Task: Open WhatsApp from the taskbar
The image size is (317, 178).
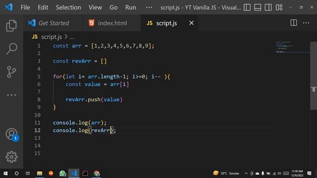Action: 63,174
